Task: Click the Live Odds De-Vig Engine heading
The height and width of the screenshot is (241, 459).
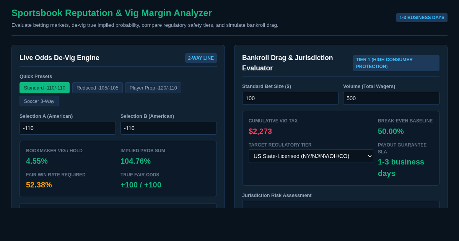Action: (x=59, y=58)
